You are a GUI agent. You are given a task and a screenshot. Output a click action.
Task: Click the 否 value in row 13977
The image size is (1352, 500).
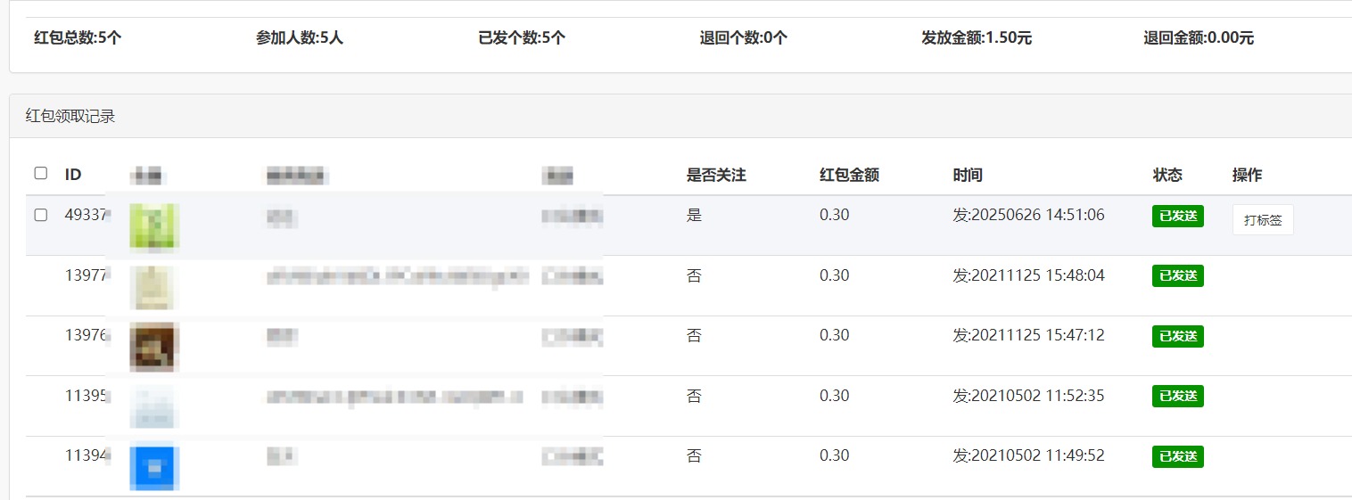pos(694,275)
